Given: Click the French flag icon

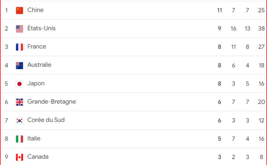Looking at the screenshot, I should pyautogui.click(x=20, y=47).
